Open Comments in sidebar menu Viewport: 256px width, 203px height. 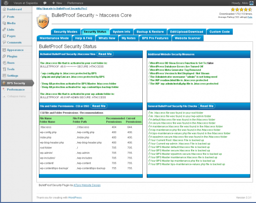tap(14, 42)
